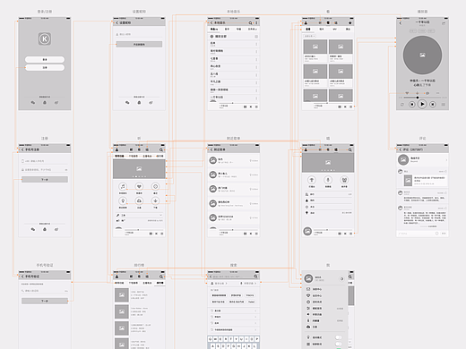This screenshot has width=466, height=349.
Task: Select last tab on the ranking screen
Action: [x=160, y=283]
